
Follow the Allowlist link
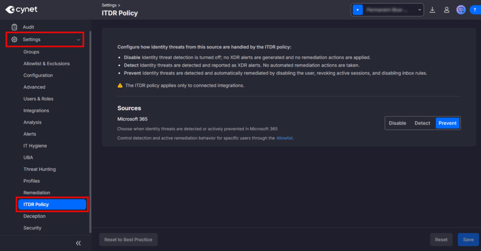click(x=285, y=138)
